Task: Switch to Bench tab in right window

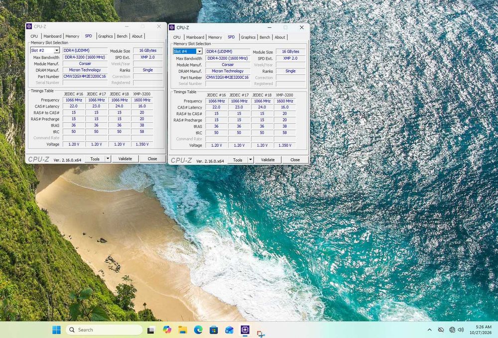Action: [x=264, y=37]
